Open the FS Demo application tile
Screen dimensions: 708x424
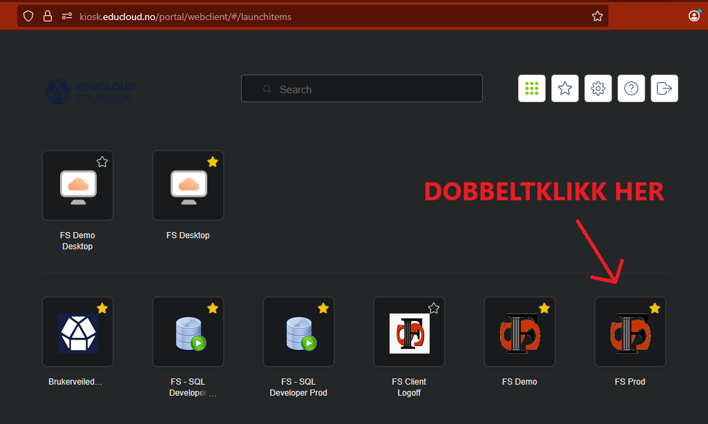[x=519, y=332]
